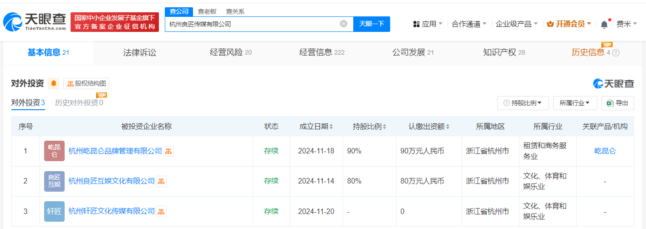Click the 天眼一下 search button
646x229 pixels.
pos(371,24)
